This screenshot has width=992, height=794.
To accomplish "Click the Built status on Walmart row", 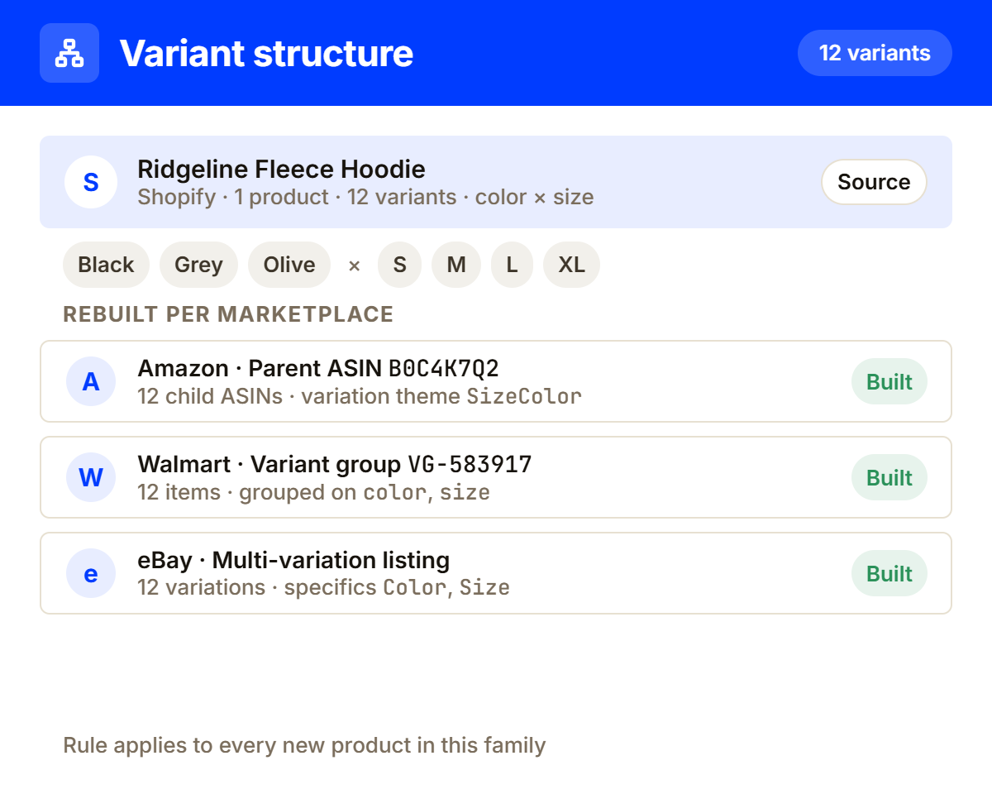I will click(x=889, y=477).
